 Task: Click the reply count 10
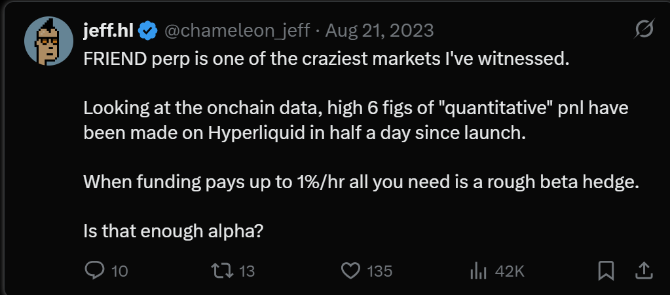point(119,271)
